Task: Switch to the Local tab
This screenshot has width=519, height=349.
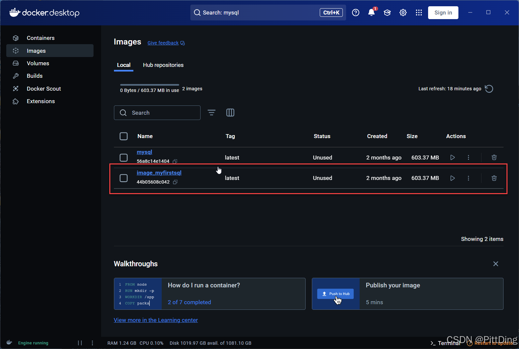Action: tap(123, 65)
